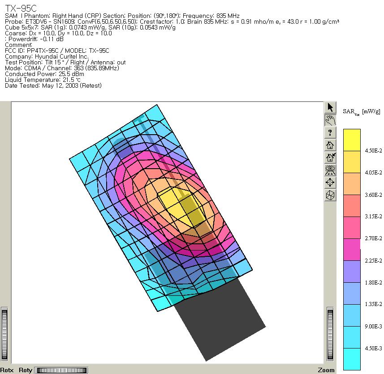Click the Roty horizontal thumbwheel

[x=61, y=370]
